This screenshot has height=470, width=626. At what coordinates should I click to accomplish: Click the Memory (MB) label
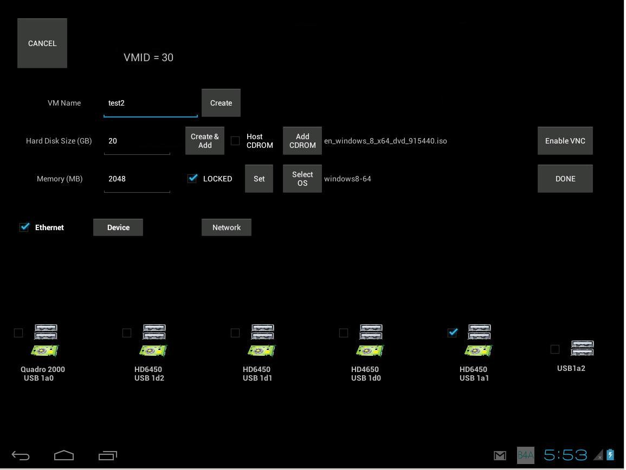[60, 179]
